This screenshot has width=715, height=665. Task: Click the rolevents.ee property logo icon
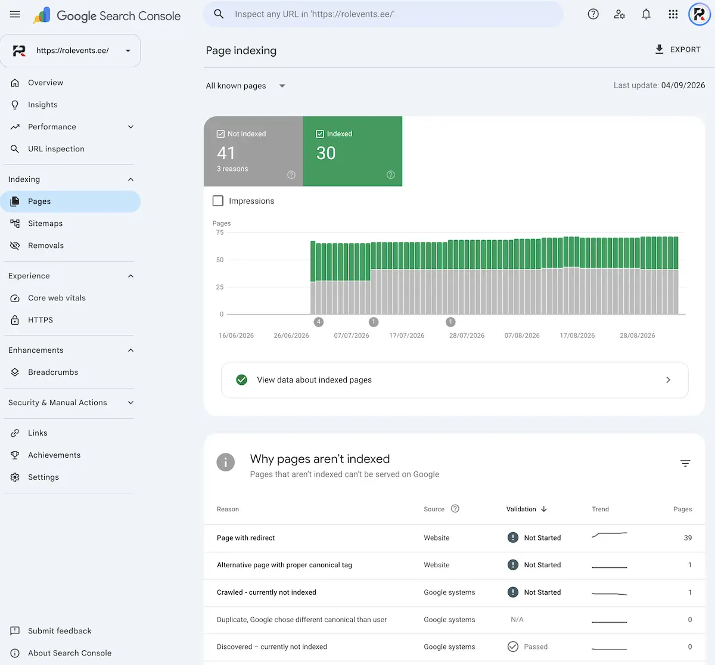(x=20, y=51)
